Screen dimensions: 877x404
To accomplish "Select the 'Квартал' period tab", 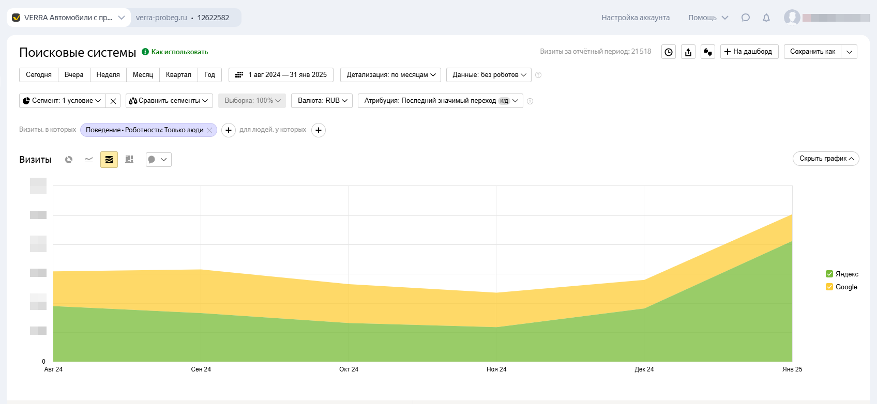I will coord(178,75).
